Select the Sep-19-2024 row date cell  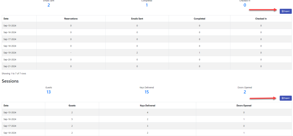[x=10, y=53]
